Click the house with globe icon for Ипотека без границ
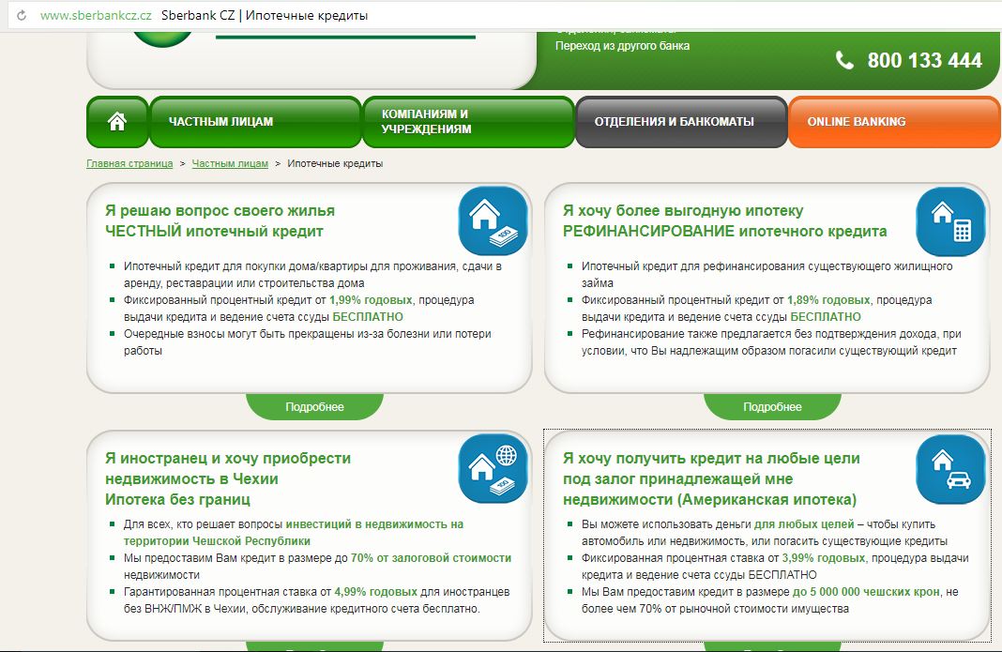 coord(493,468)
